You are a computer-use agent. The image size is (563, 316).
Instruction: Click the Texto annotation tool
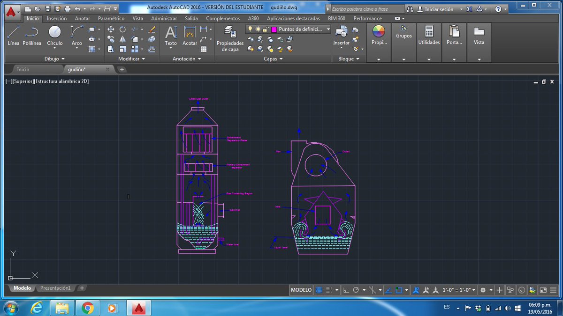pos(171,36)
